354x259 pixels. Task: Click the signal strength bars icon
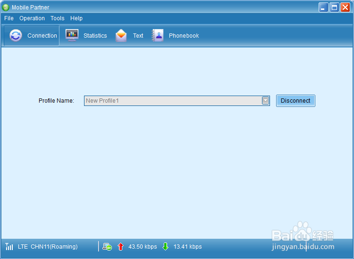tap(9, 247)
